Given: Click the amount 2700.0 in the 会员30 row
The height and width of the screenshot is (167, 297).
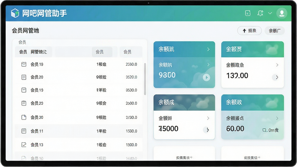Looking at the screenshot, I should pos(131,117).
